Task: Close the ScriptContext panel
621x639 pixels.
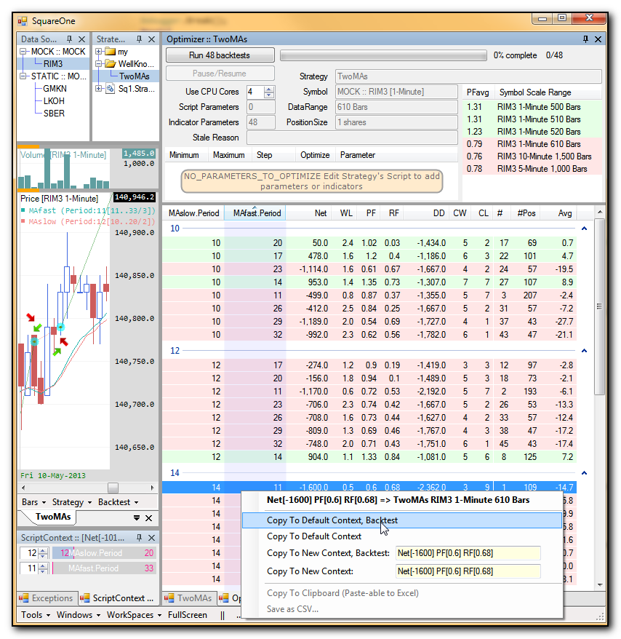Action: (151, 538)
